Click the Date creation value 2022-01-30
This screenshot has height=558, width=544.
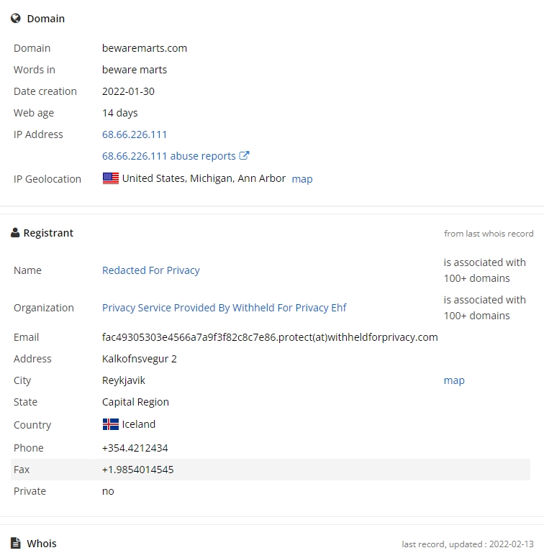pos(128,91)
